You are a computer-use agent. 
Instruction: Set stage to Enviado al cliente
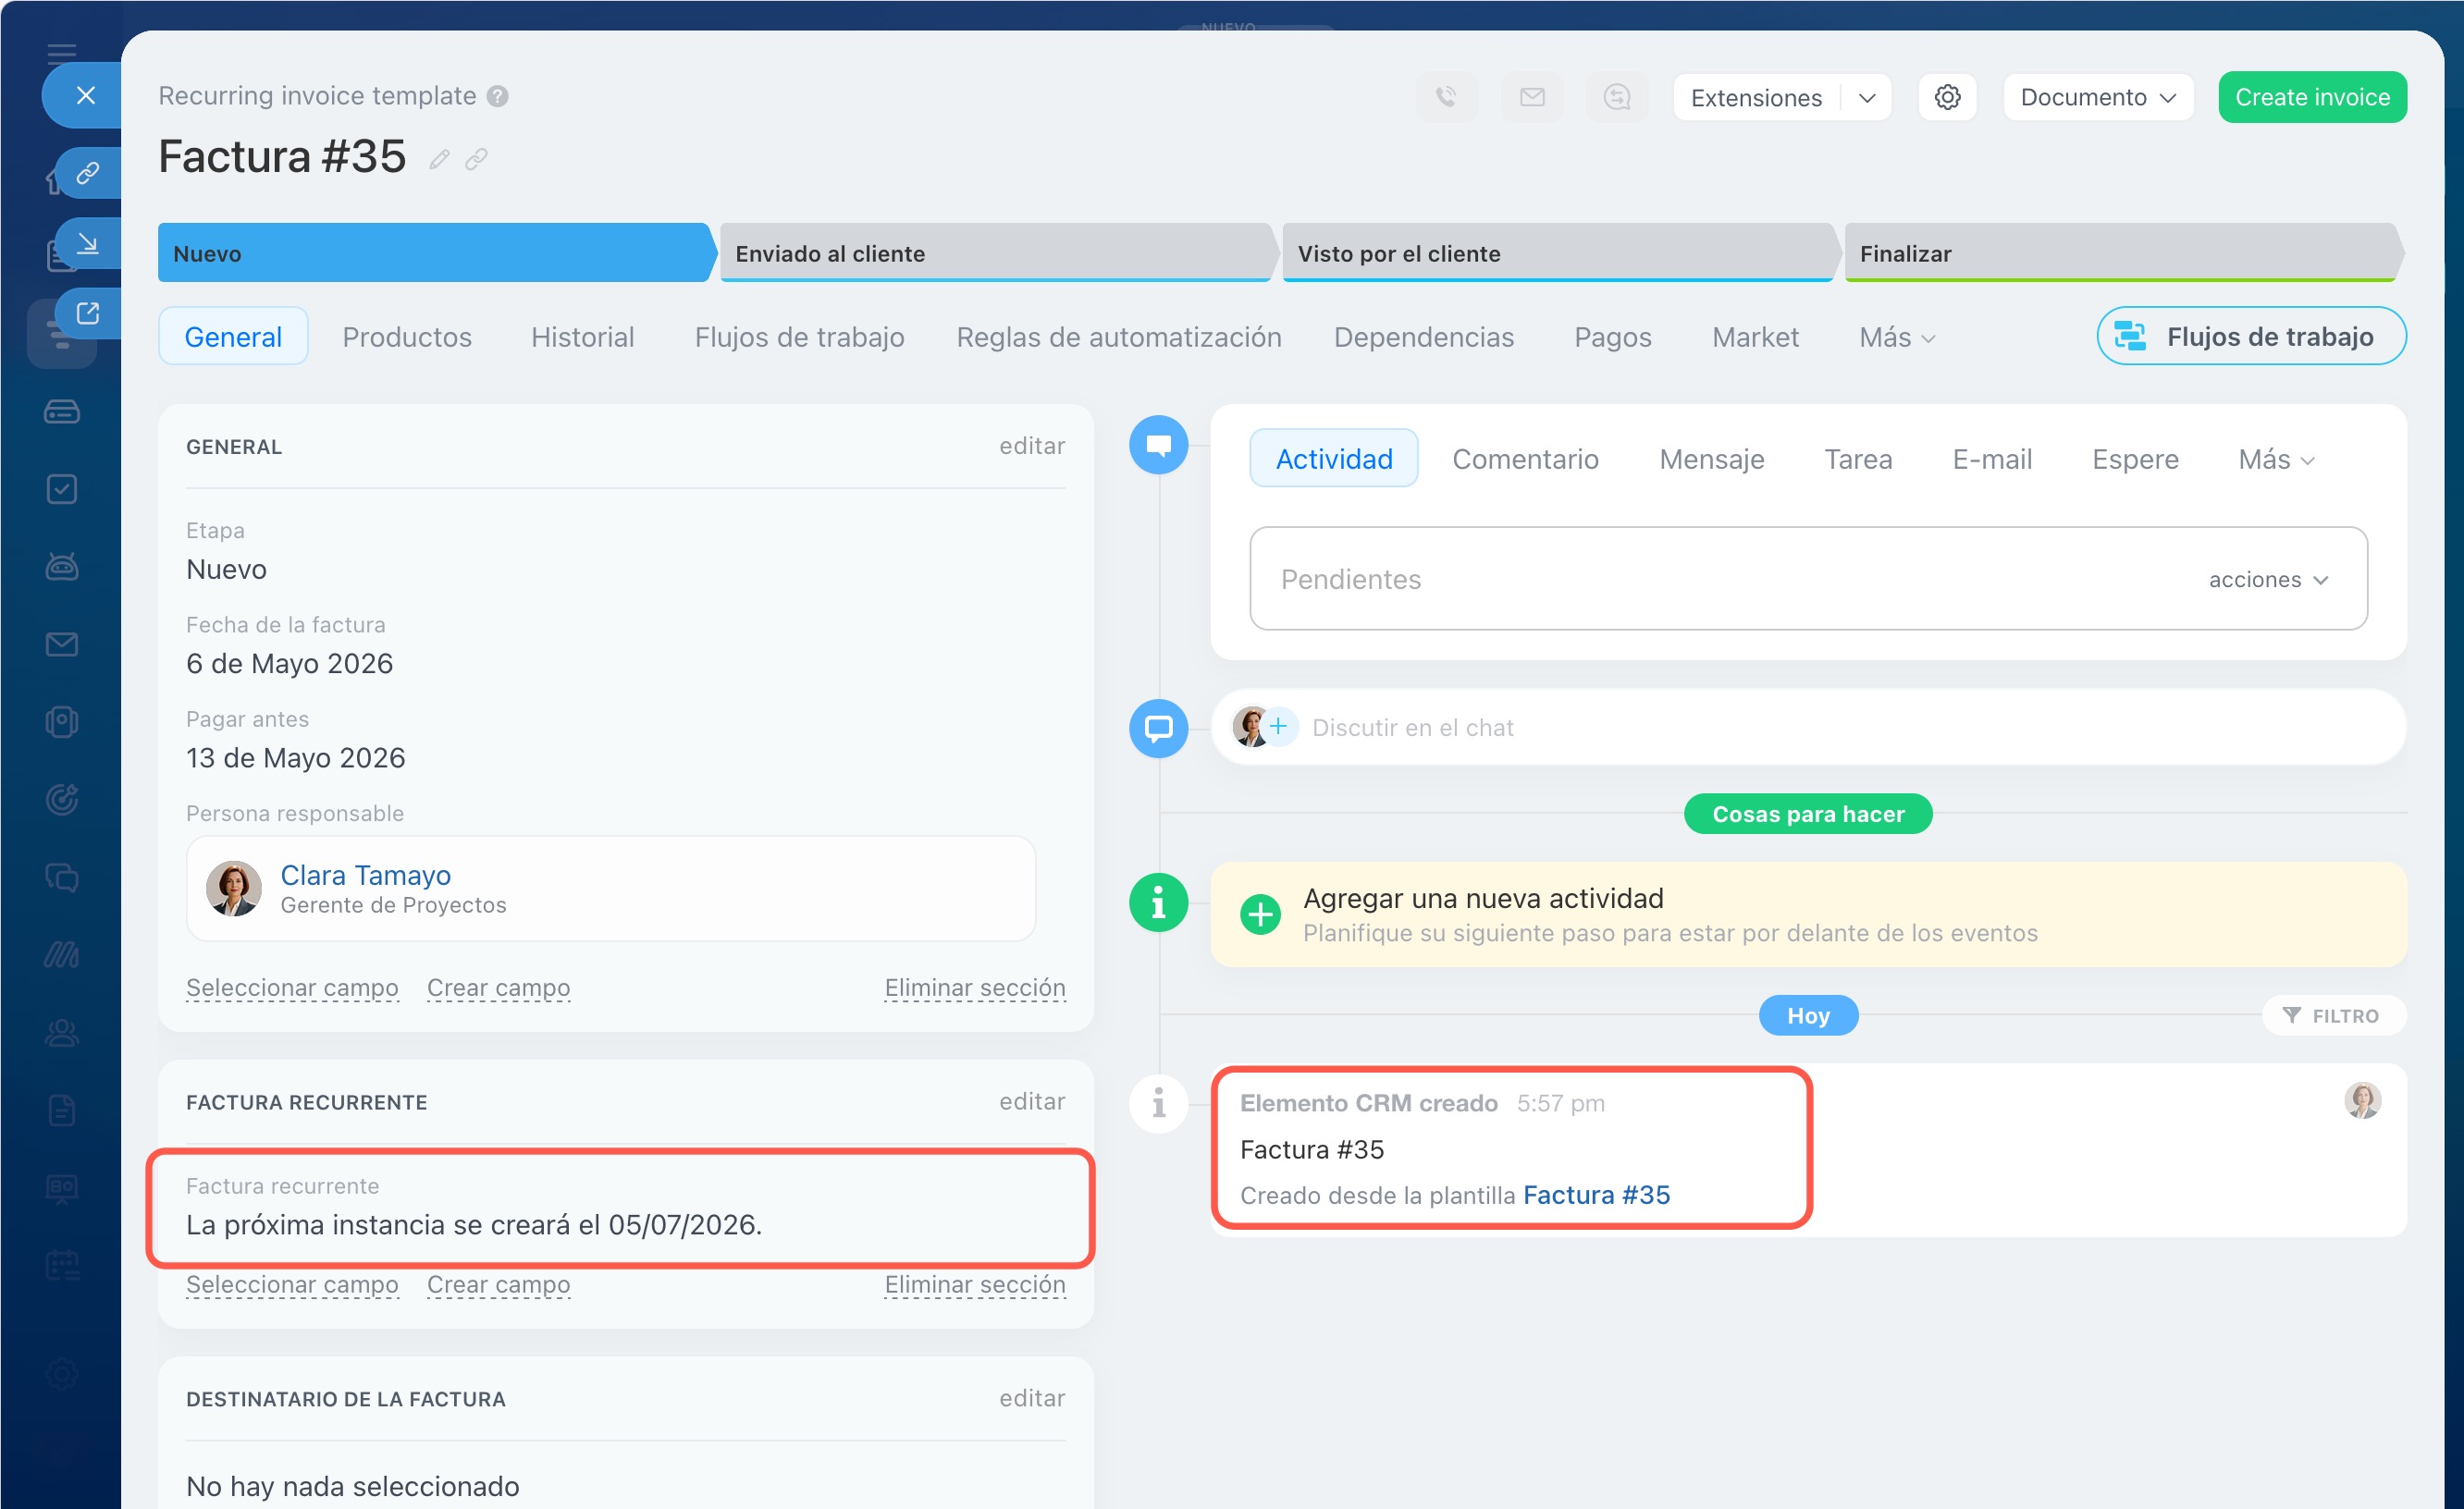click(x=995, y=253)
